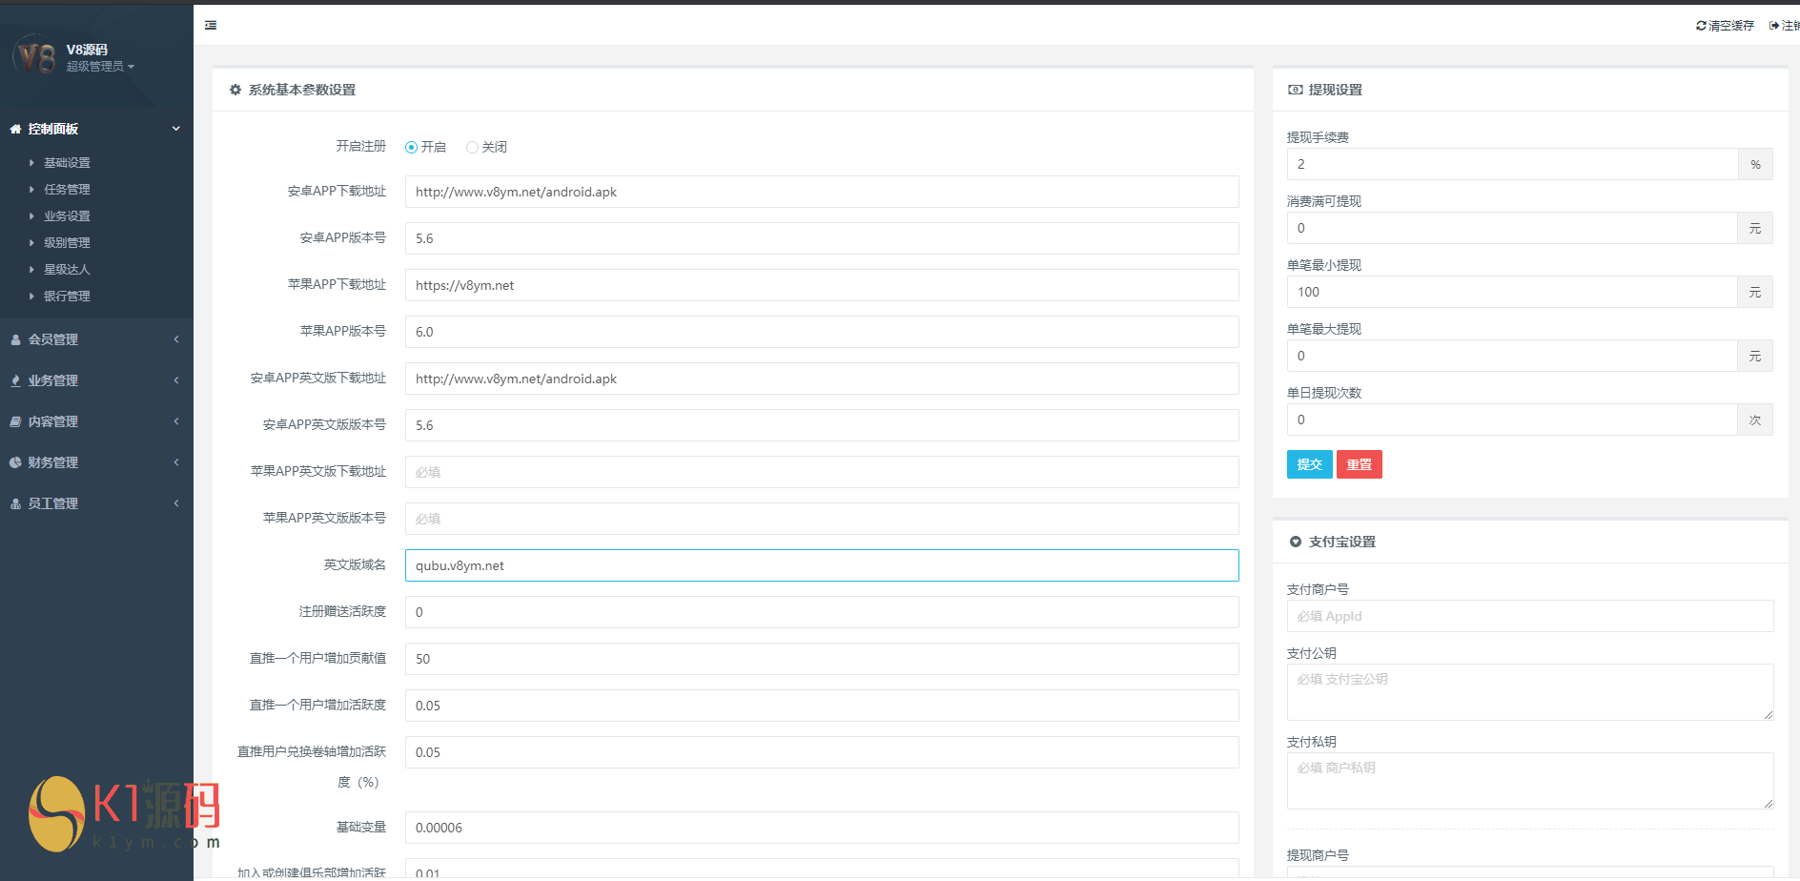The width and height of the screenshot is (1800, 881).
Task: Click 清空缓存 to clear the cache
Action: pos(1725,26)
